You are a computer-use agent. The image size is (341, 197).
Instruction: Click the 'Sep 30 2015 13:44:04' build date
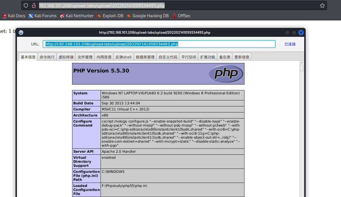tap(121, 103)
